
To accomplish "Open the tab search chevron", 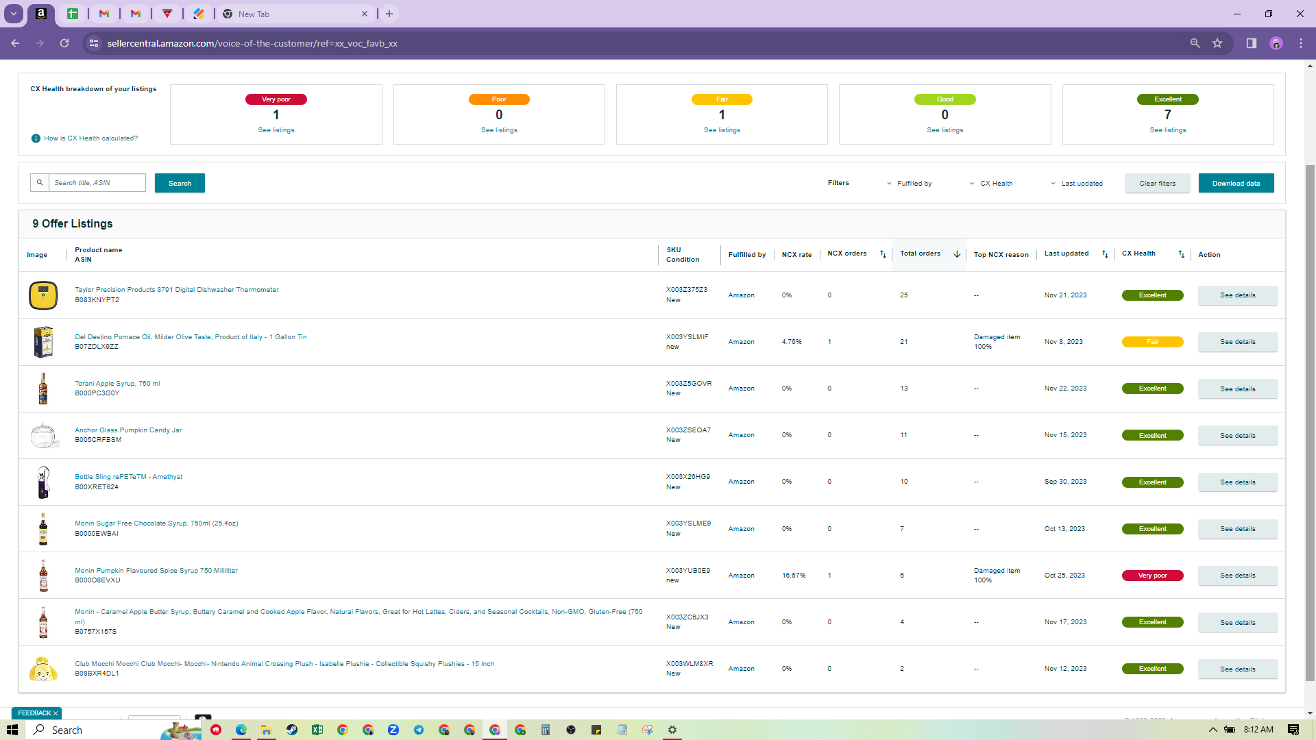I will (13, 14).
